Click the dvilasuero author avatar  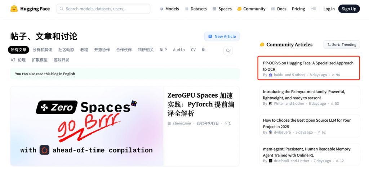coord(271,132)
